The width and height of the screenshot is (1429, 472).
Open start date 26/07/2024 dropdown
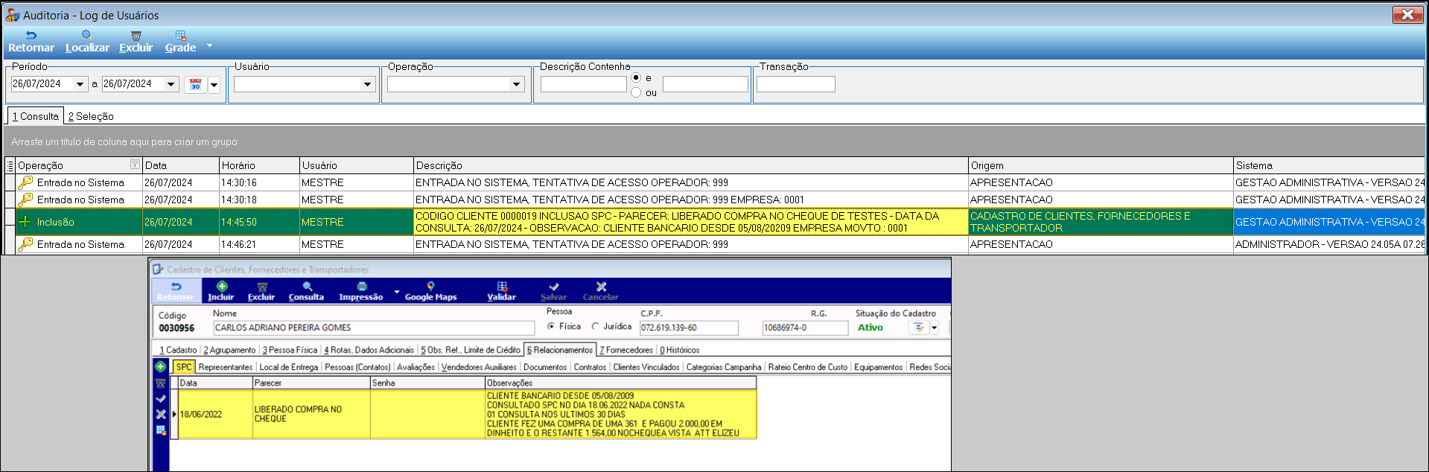click(x=80, y=84)
